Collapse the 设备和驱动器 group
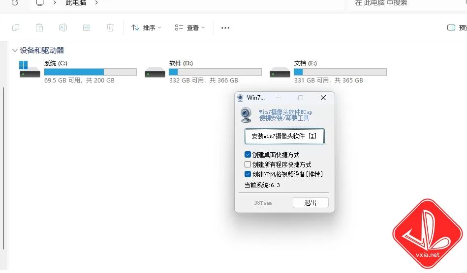Image resolution: width=467 pixels, height=273 pixels. 15,51
